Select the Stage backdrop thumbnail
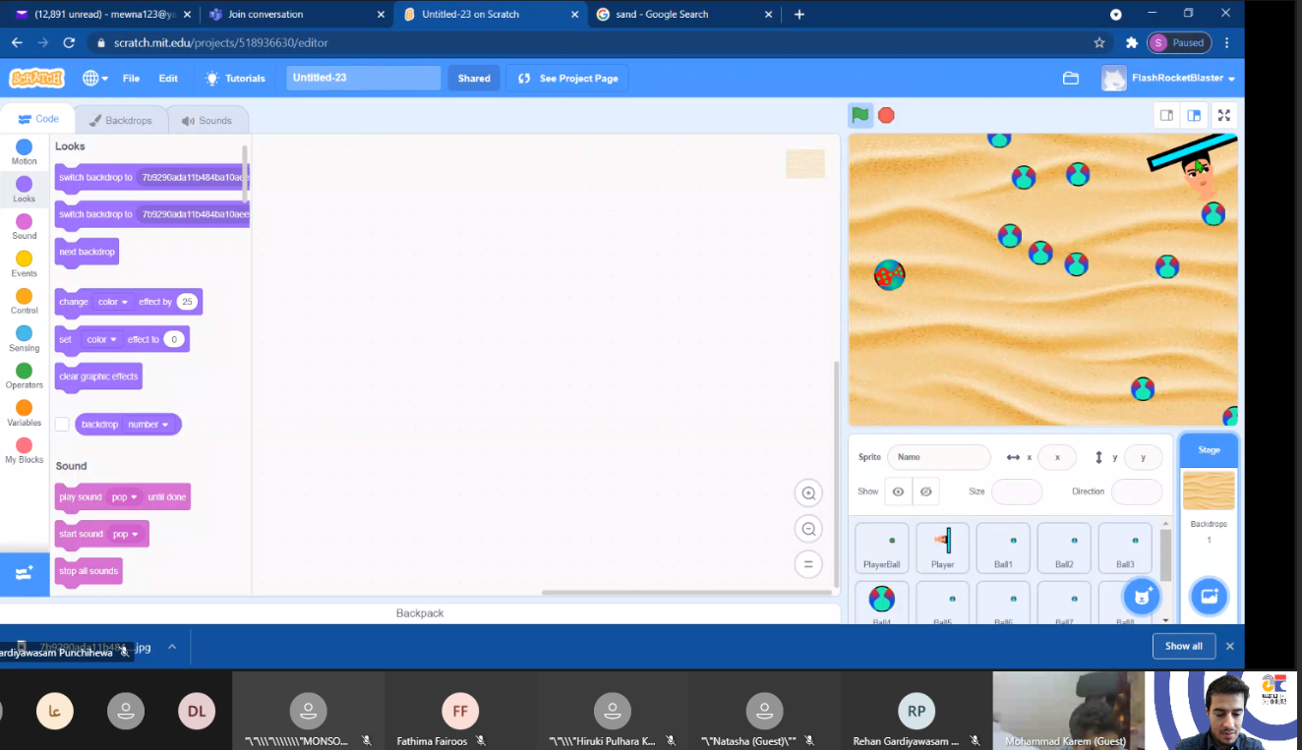This screenshot has height=750, width=1302. (1209, 490)
